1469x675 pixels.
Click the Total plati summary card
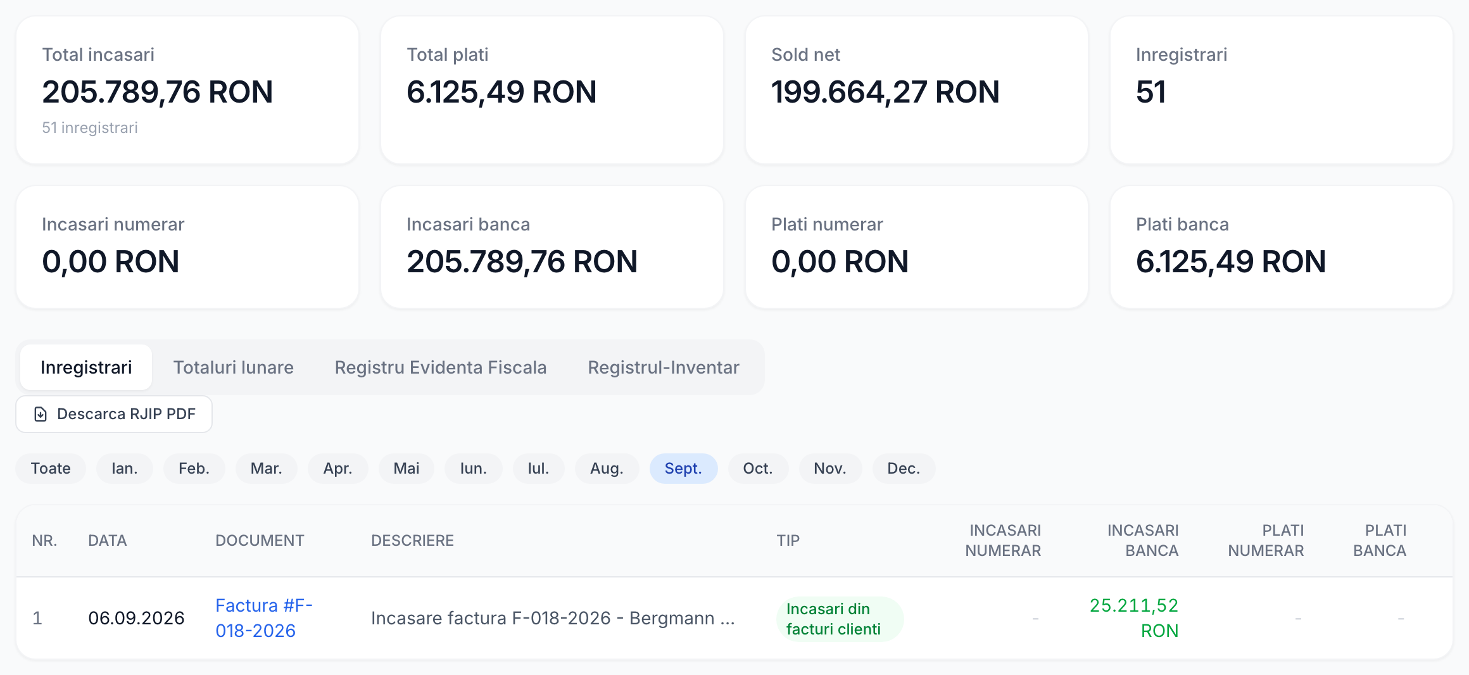pos(552,91)
